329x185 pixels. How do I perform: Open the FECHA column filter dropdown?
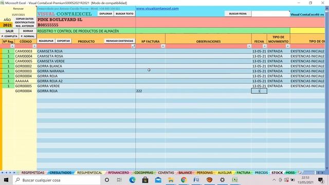coord(265,46)
